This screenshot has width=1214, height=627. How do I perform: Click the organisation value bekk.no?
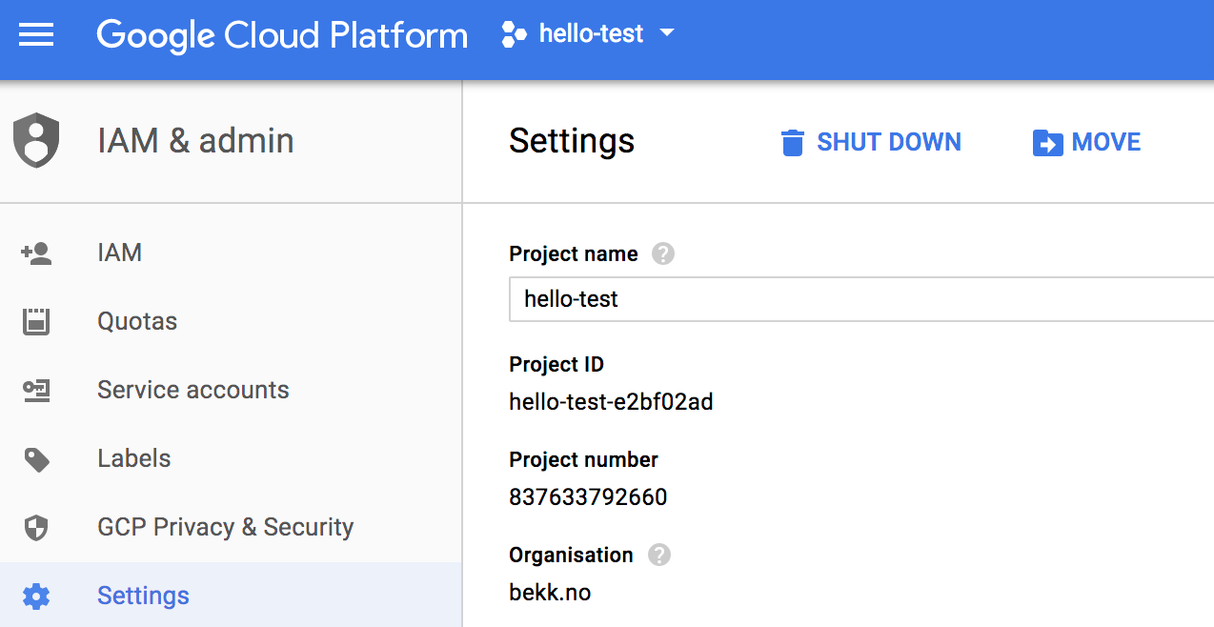click(x=550, y=593)
